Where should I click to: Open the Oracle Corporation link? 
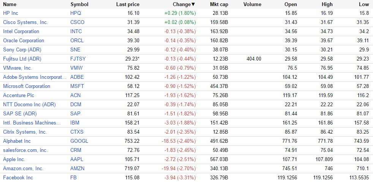24,40
